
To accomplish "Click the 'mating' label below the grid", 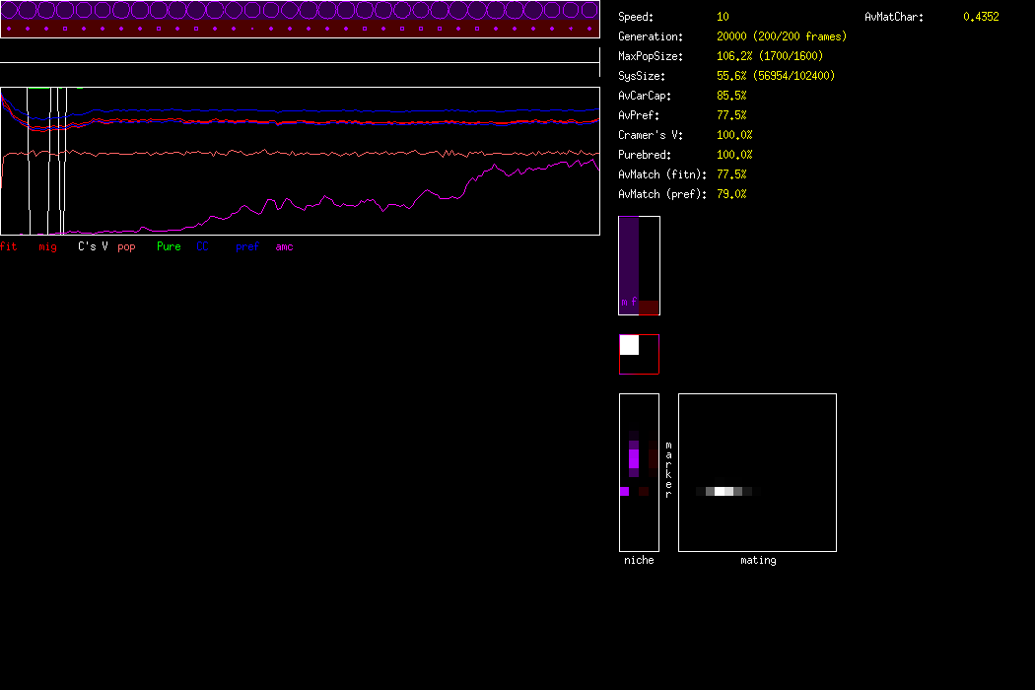I will (758, 560).
